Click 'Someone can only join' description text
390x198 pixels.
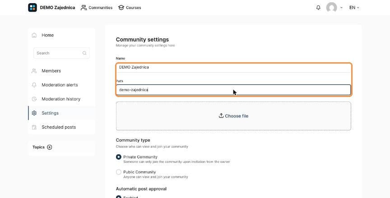(176, 162)
